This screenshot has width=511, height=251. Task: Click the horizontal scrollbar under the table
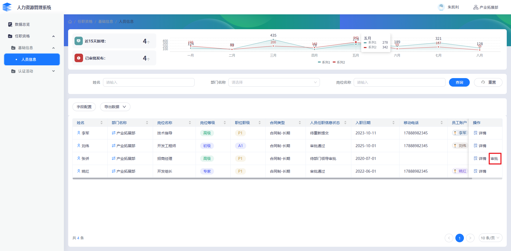(x=272, y=178)
